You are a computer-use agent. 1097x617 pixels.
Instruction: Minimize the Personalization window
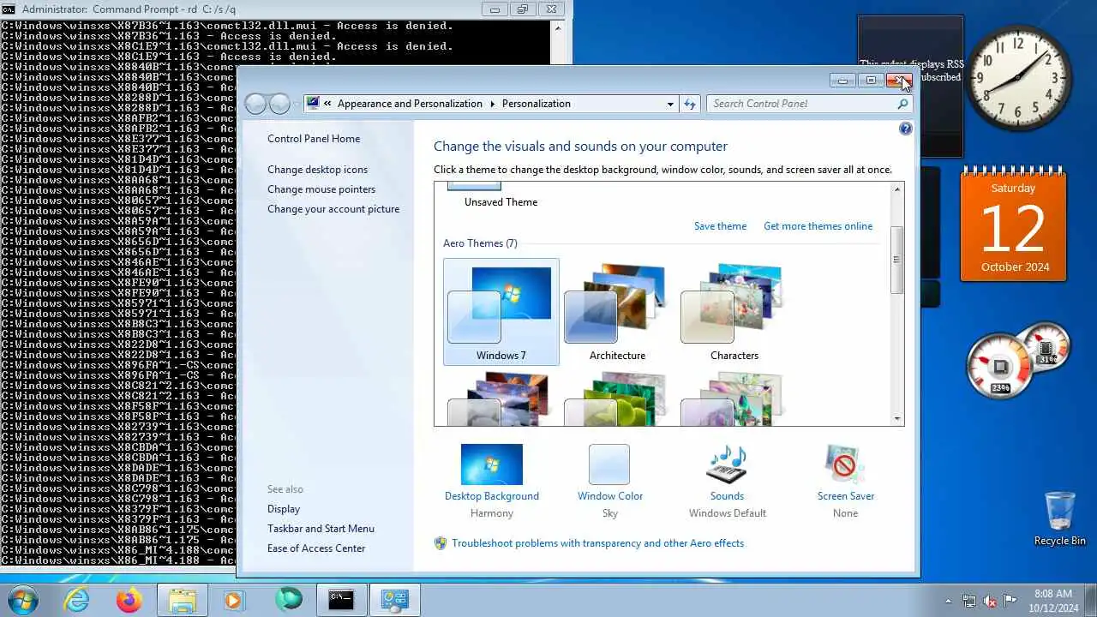pyautogui.click(x=842, y=81)
